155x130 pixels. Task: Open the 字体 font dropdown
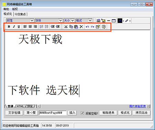[49, 21]
